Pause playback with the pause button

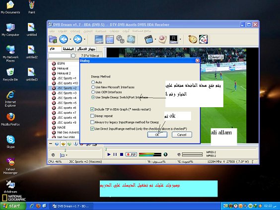click(115, 154)
